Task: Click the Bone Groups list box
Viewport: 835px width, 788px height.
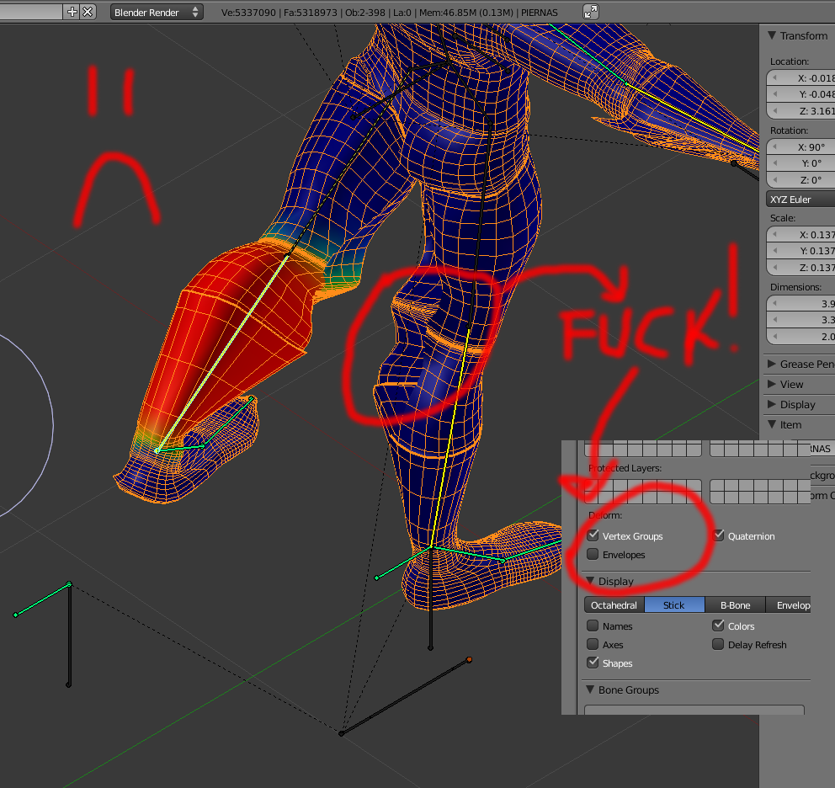Action: (694, 710)
